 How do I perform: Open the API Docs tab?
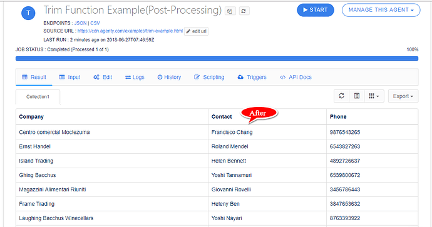click(x=296, y=77)
